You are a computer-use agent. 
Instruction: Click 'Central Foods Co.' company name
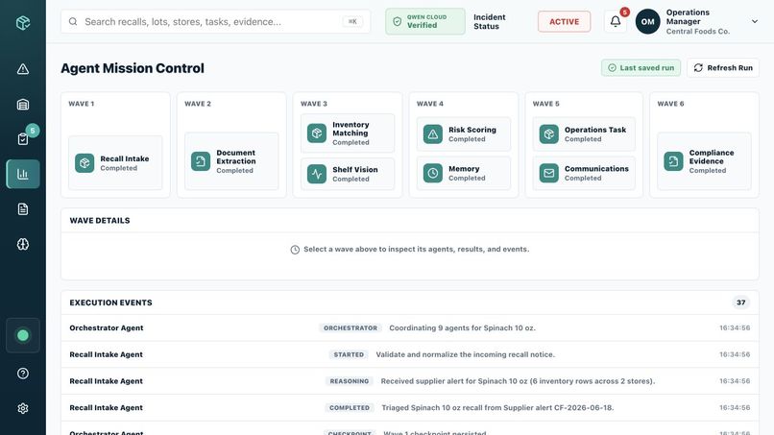pos(697,31)
